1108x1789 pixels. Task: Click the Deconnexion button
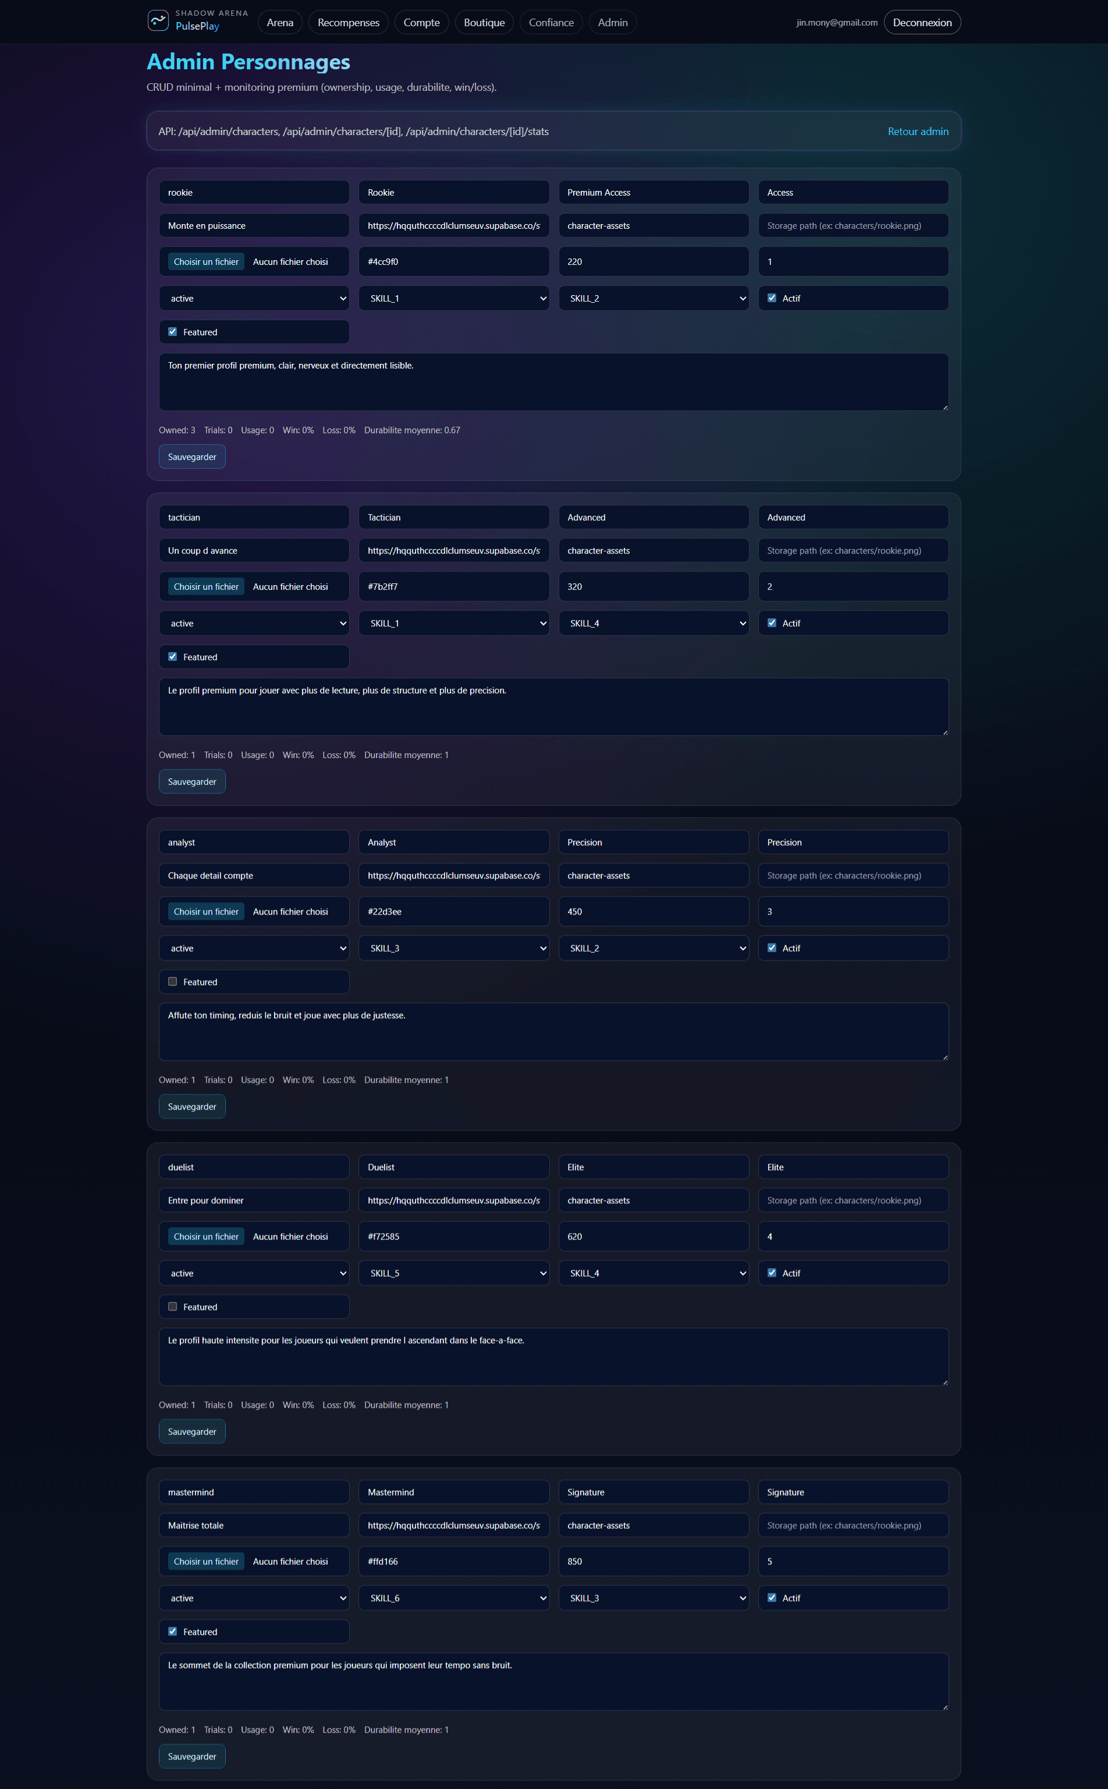coord(921,23)
